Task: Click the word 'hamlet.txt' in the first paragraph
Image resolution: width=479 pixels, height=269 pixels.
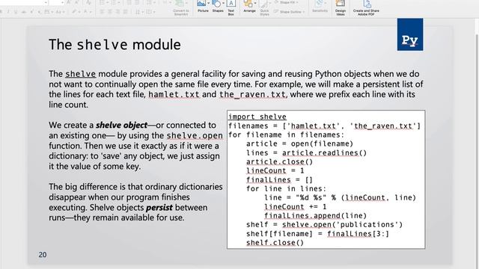Action: pyautogui.click(x=174, y=94)
